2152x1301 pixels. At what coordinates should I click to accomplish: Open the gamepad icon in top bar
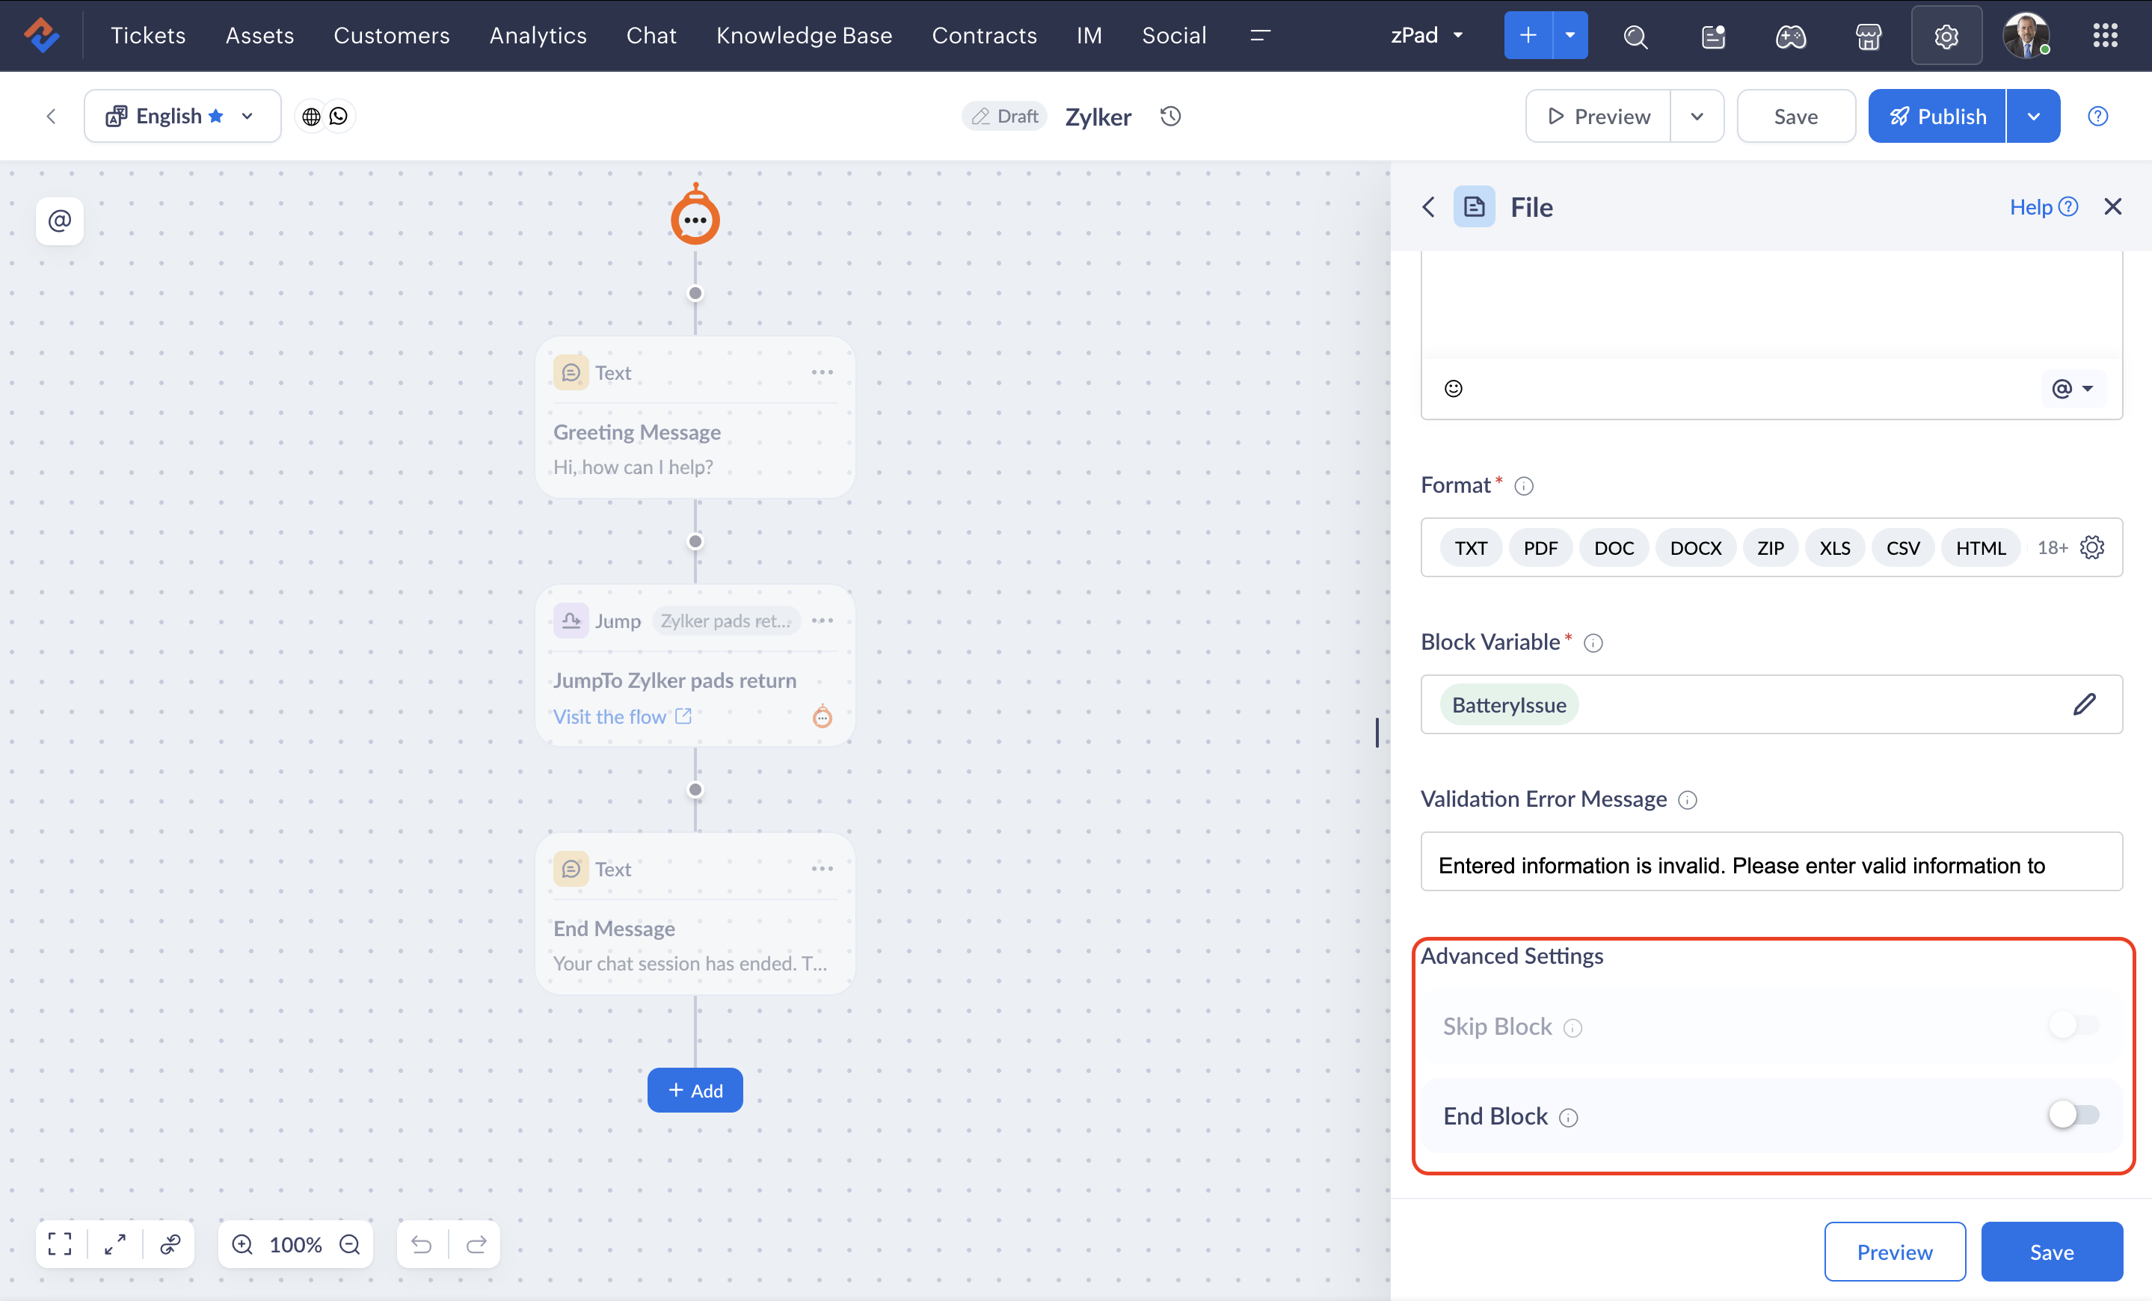[1790, 36]
